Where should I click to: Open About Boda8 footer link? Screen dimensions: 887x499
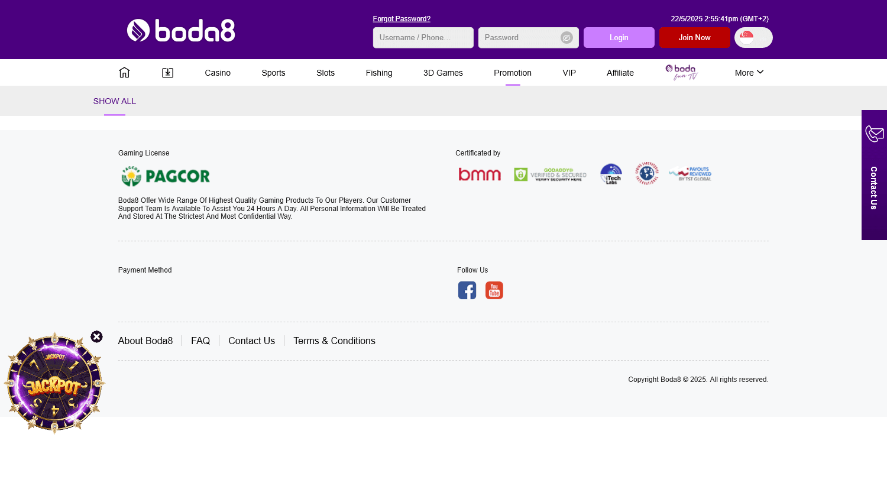pos(145,341)
